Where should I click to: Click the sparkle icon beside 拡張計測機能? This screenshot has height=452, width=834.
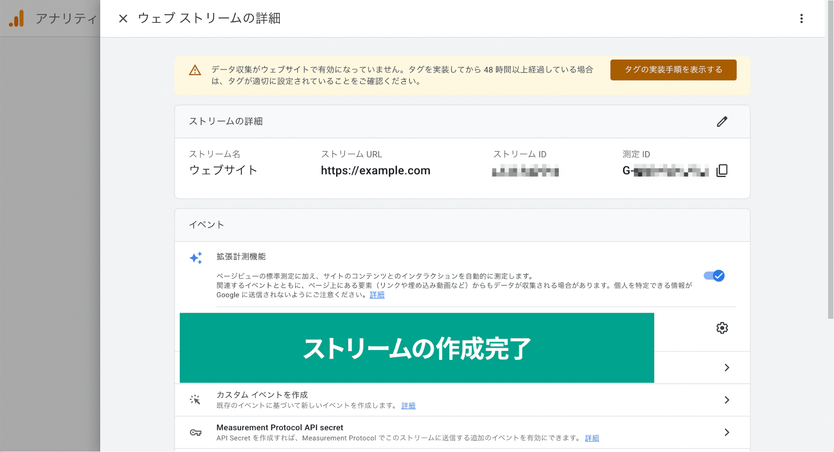(x=196, y=258)
